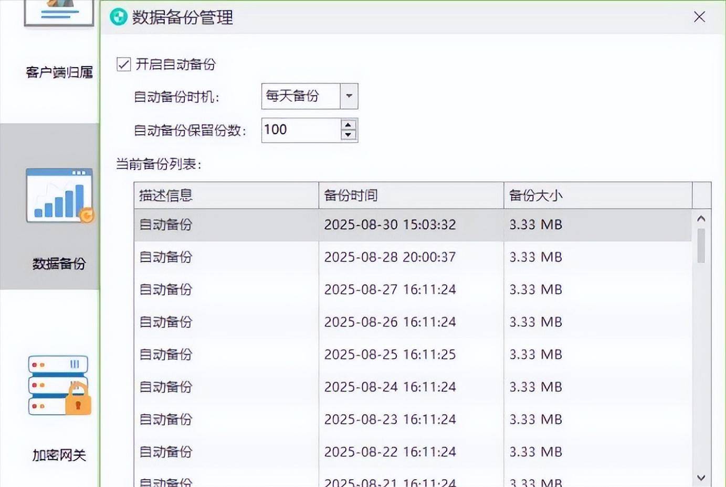726x487 pixels.
Task: Select backup dated 2025-08-28 20:00:37
Action: click(413, 257)
